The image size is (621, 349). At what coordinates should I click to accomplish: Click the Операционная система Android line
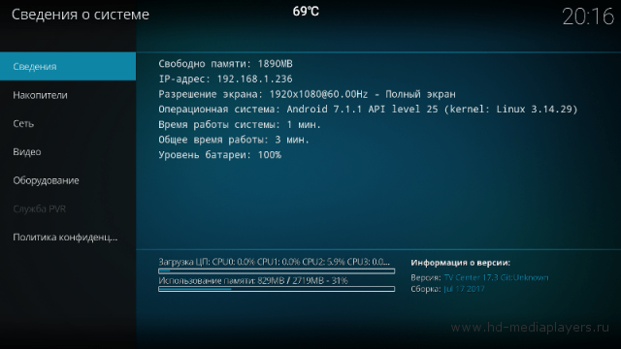tap(368, 110)
